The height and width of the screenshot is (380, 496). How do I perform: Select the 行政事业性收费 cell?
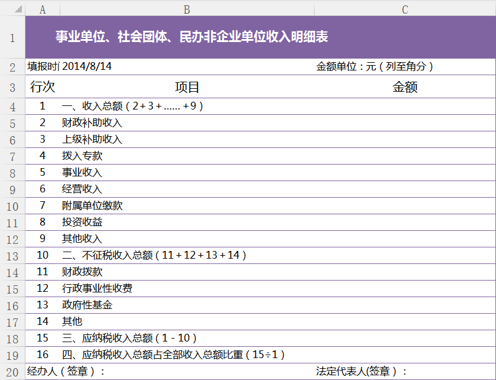97,289
